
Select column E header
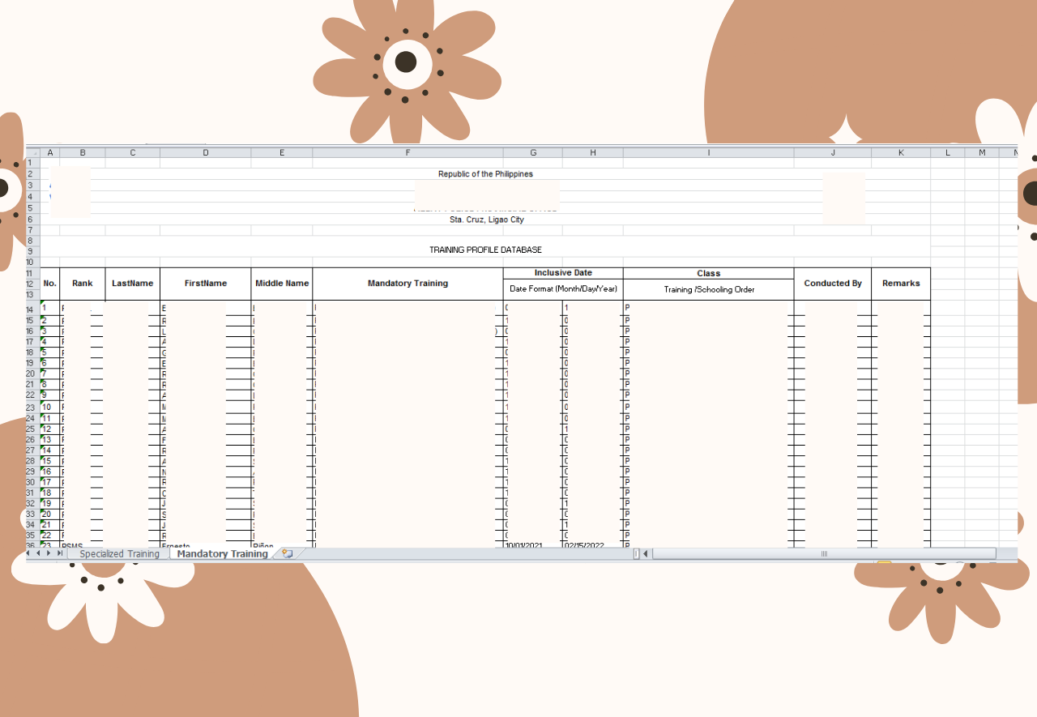coord(282,152)
